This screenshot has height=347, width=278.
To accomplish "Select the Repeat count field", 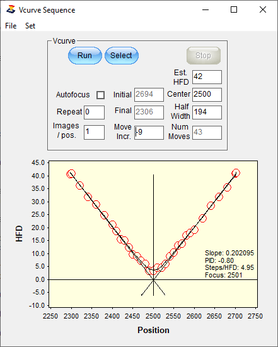I will pyautogui.click(x=94, y=113).
